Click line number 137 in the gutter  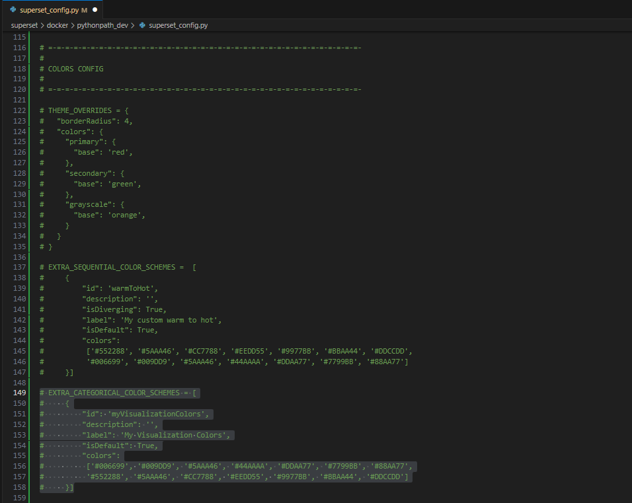coord(19,267)
